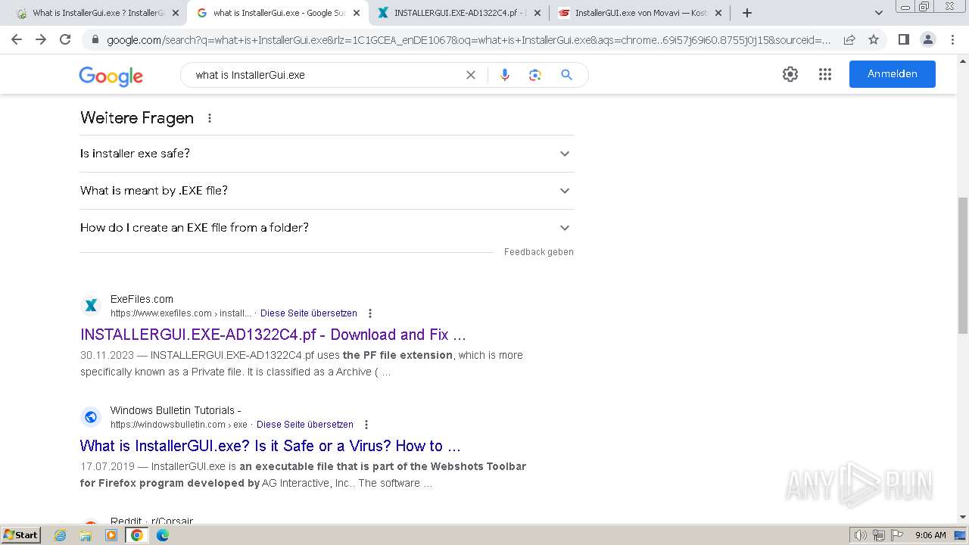Translate the Windows Bulletin page via Diese Seite übersetzen
The height and width of the screenshot is (545, 969).
305,425
